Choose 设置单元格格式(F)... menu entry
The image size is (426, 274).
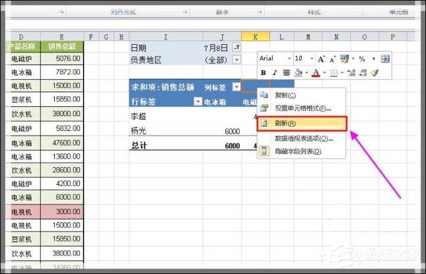click(301, 109)
